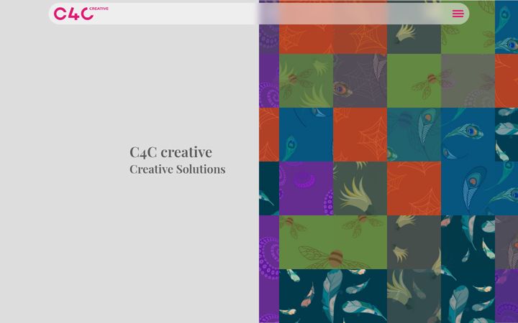The height and width of the screenshot is (323, 518).
Task: Click the "Creative Solutions" subheading
Action: click(178, 169)
